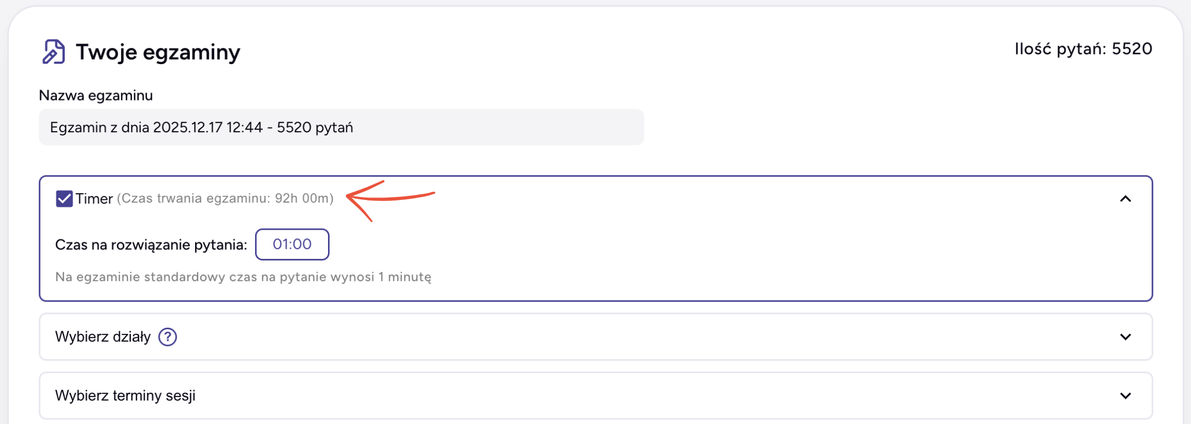
Task: Click into the exam name text field
Action: pos(341,128)
